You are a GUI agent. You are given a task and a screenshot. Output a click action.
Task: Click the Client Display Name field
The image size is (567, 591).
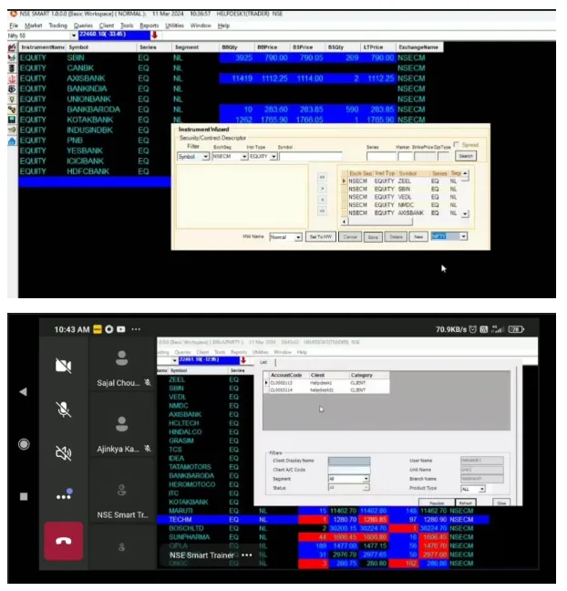(x=349, y=461)
